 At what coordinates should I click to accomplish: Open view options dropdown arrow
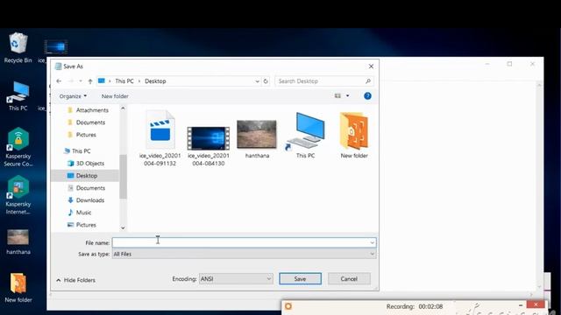click(x=347, y=95)
